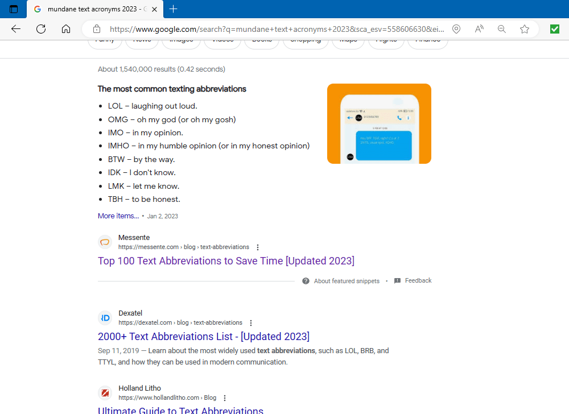Click the zoom magnifier icon in address bar
The height and width of the screenshot is (414, 569).
tap(502, 29)
